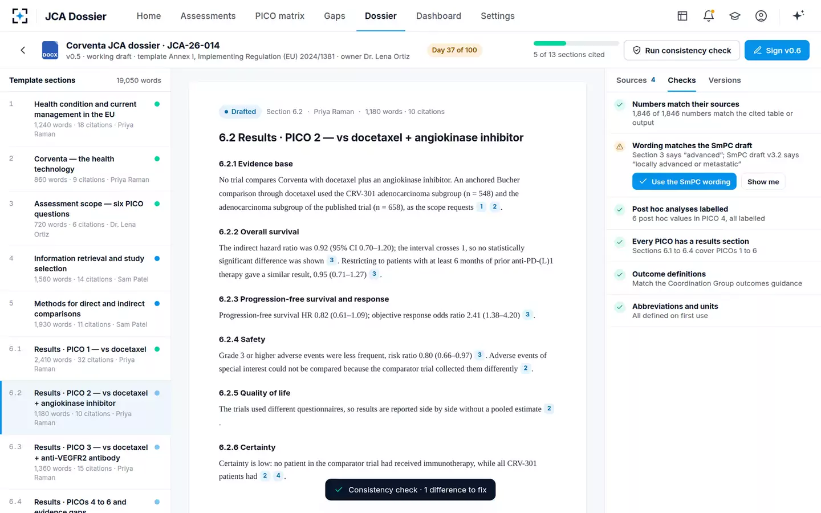821x513 pixels.
Task: Open the notifications bell
Action: pyautogui.click(x=709, y=16)
